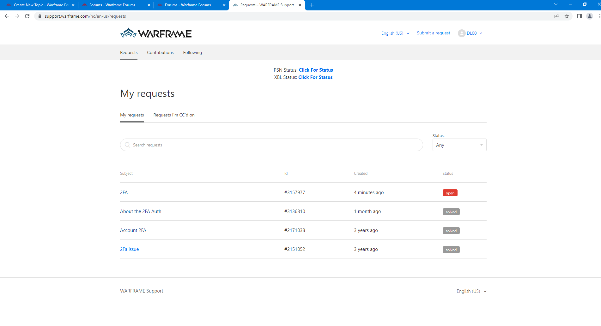Reload the support page
601x326 pixels.
[x=27, y=16]
